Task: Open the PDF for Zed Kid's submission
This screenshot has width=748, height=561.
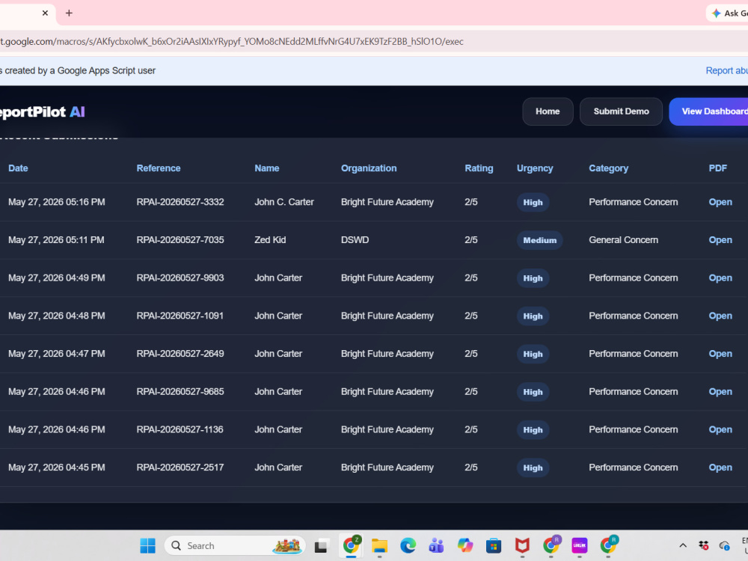Action: coord(720,240)
